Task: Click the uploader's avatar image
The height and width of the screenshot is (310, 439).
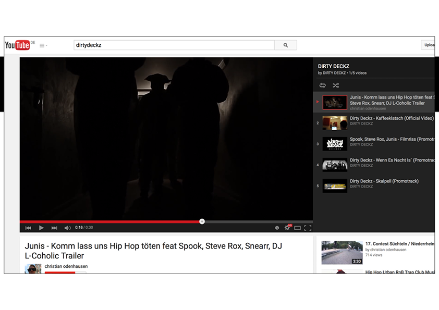Action: 33,269
